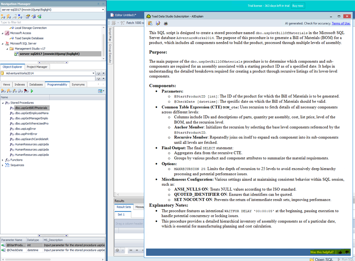Click the second new-connection icon with orange star
This screenshot has height=261, width=355.
pos(9,16)
